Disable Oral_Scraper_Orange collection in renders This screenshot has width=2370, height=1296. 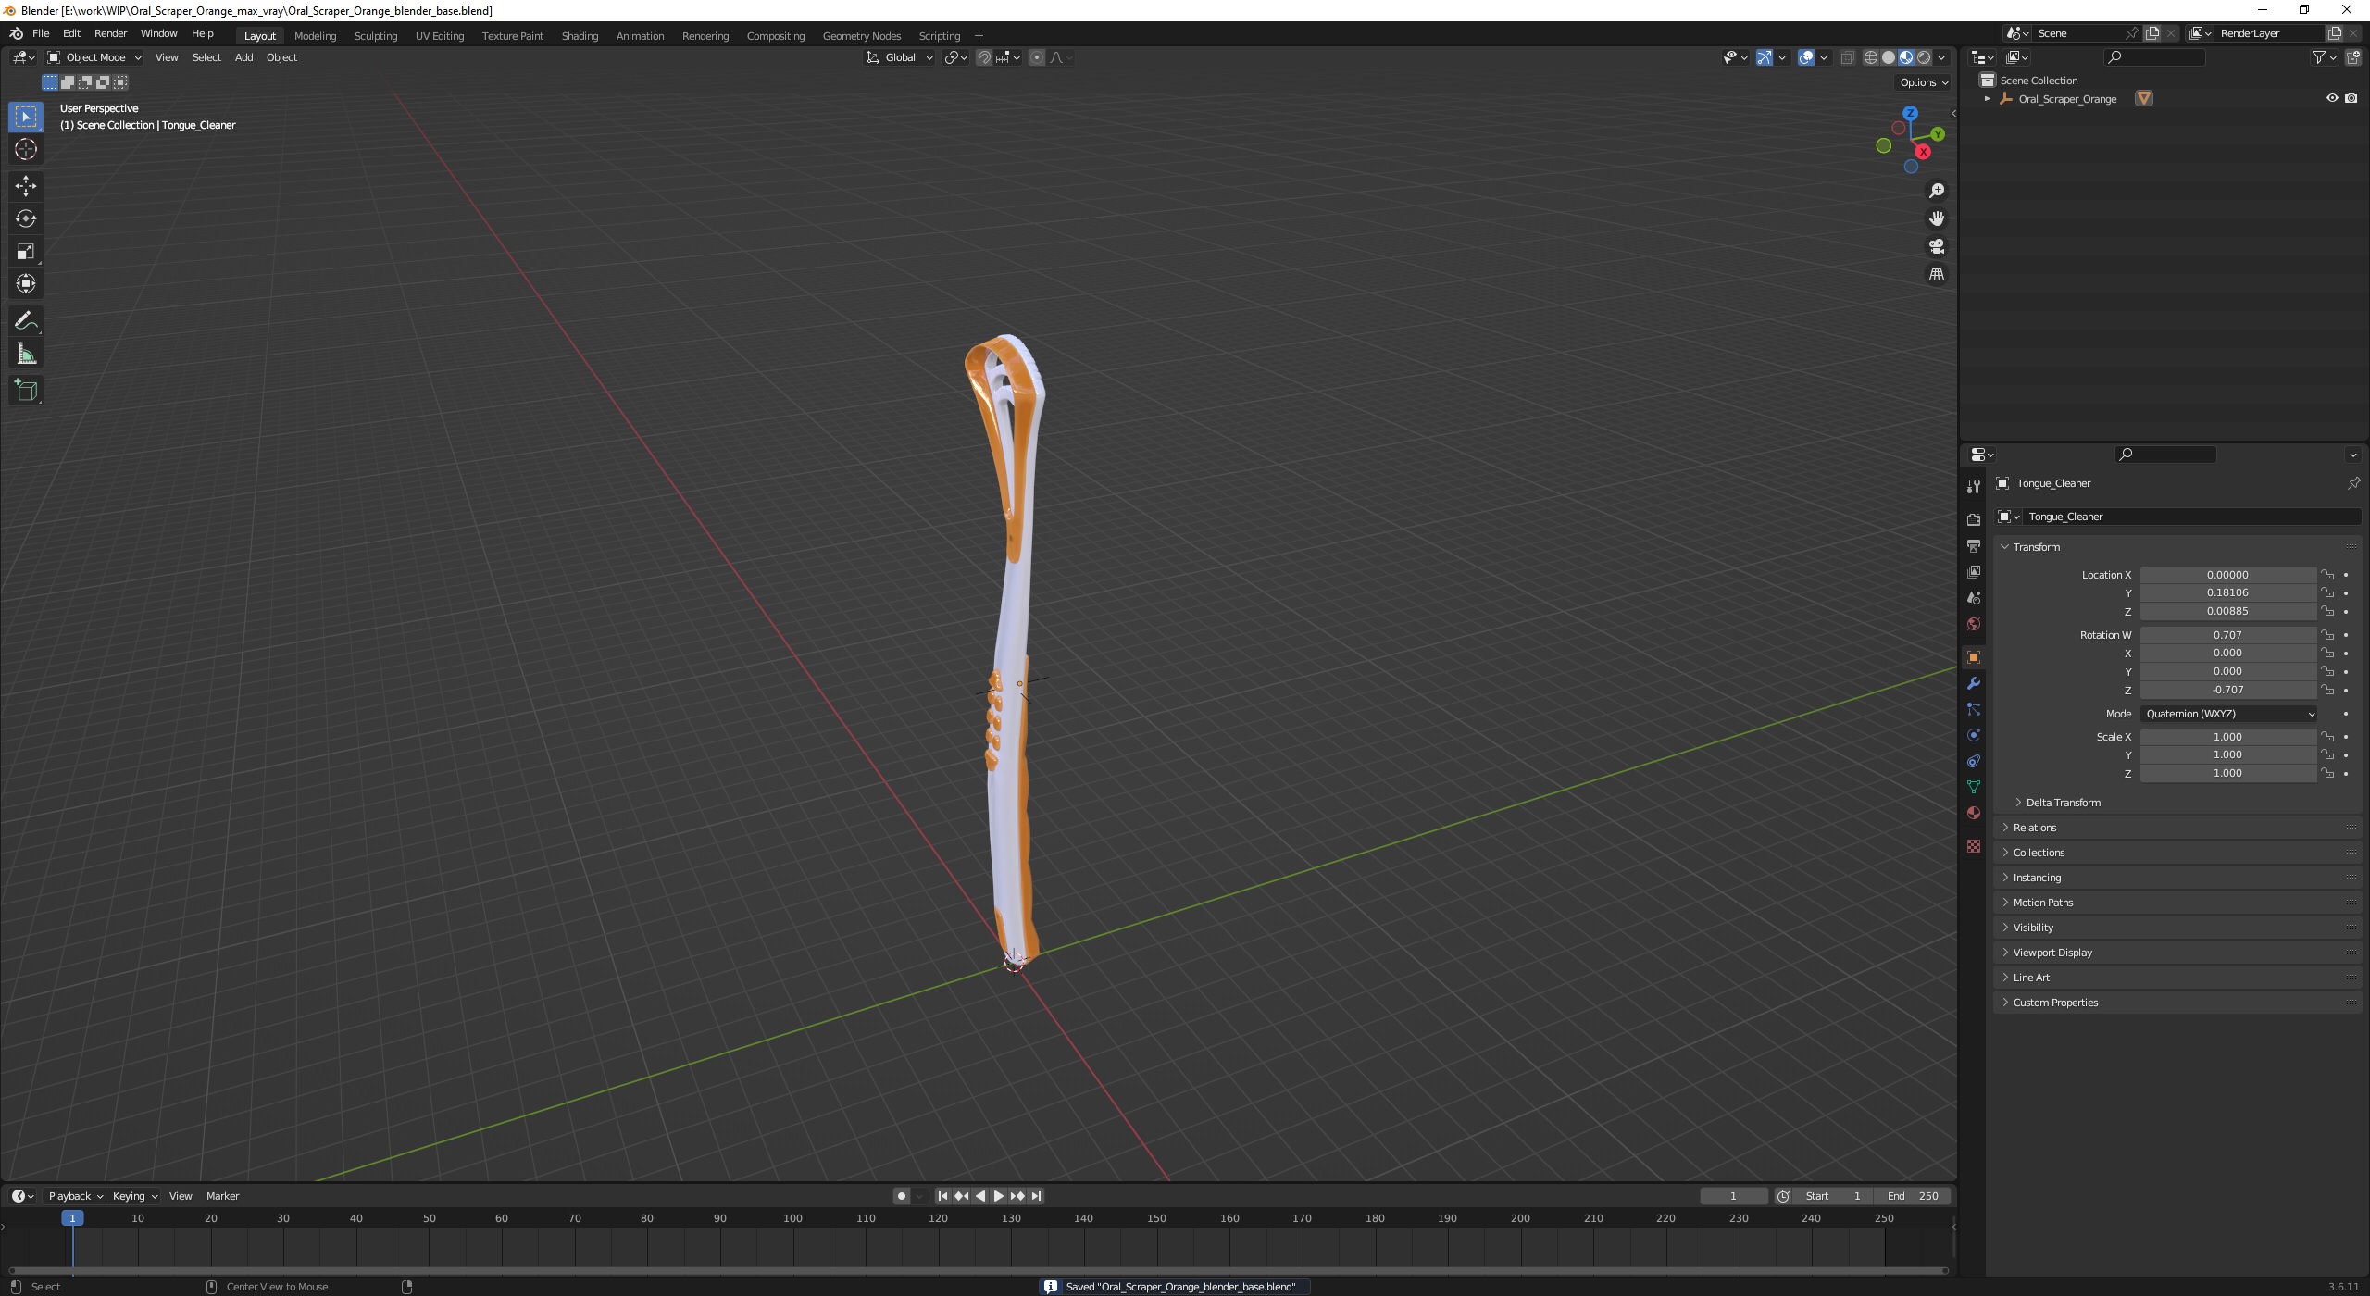2351,98
